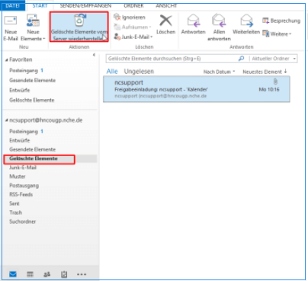Switch to Tasks view icon
The width and height of the screenshot is (308, 281).
[x=64, y=274]
